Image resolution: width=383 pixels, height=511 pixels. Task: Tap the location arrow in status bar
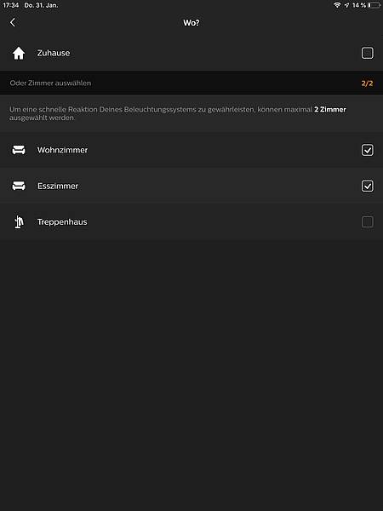pyautogui.click(x=346, y=5)
